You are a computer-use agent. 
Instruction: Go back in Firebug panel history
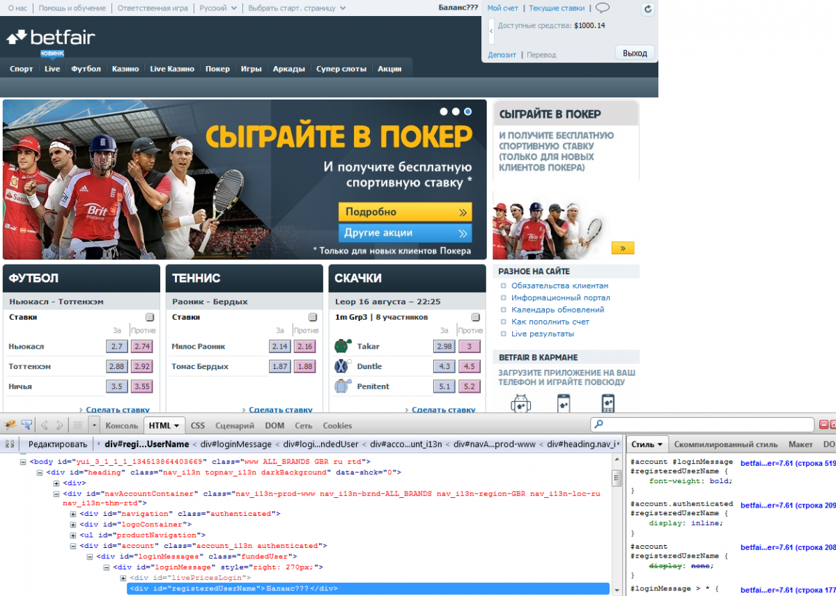(45, 425)
